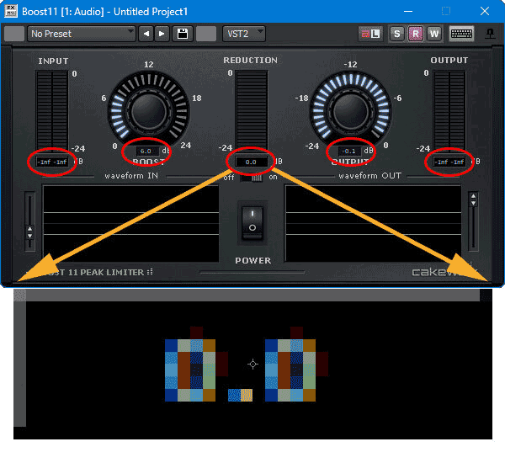Enable automation Write (W) button
The width and height of the screenshot is (505, 463).
click(433, 34)
